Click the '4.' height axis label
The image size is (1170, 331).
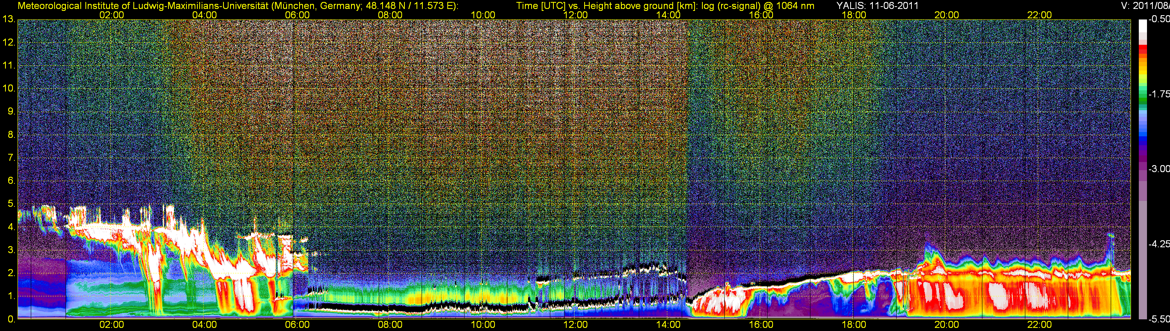(x=11, y=227)
